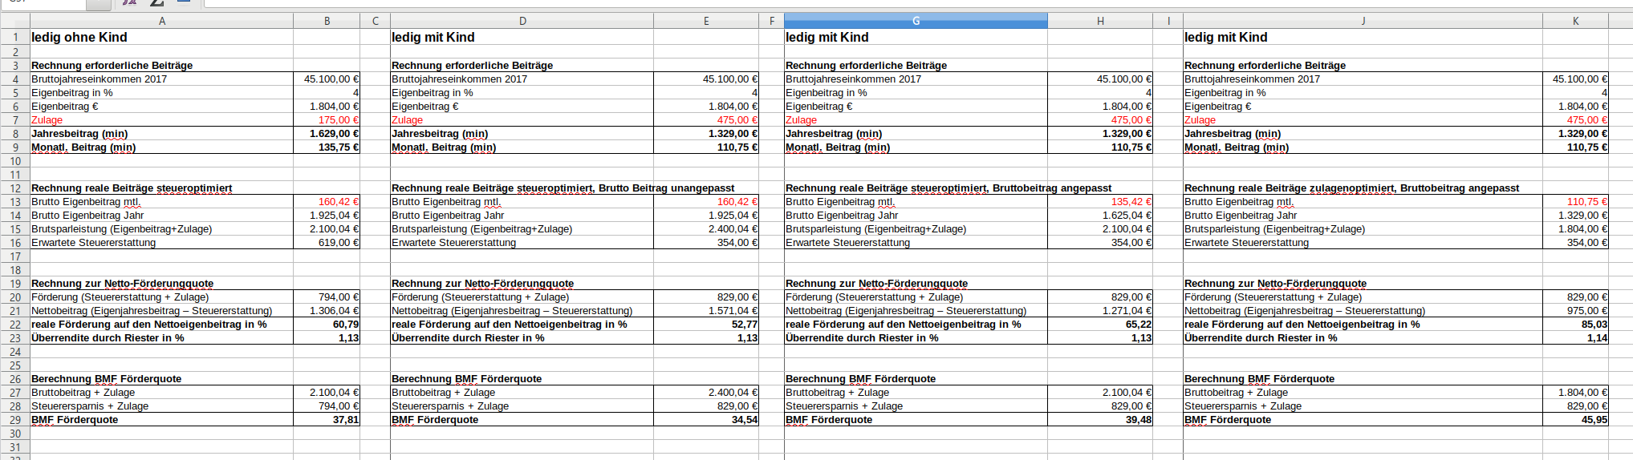Image resolution: width=1633 pixels, height=460 pixels.
Task: Select cell 'ledig ohne Kind'
Action: (x=79, y=38)
